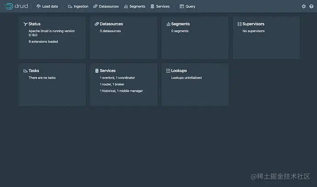Click the Lookups card properties icon
The height and width of the screenshot is (187, 317).
(168, 71)
